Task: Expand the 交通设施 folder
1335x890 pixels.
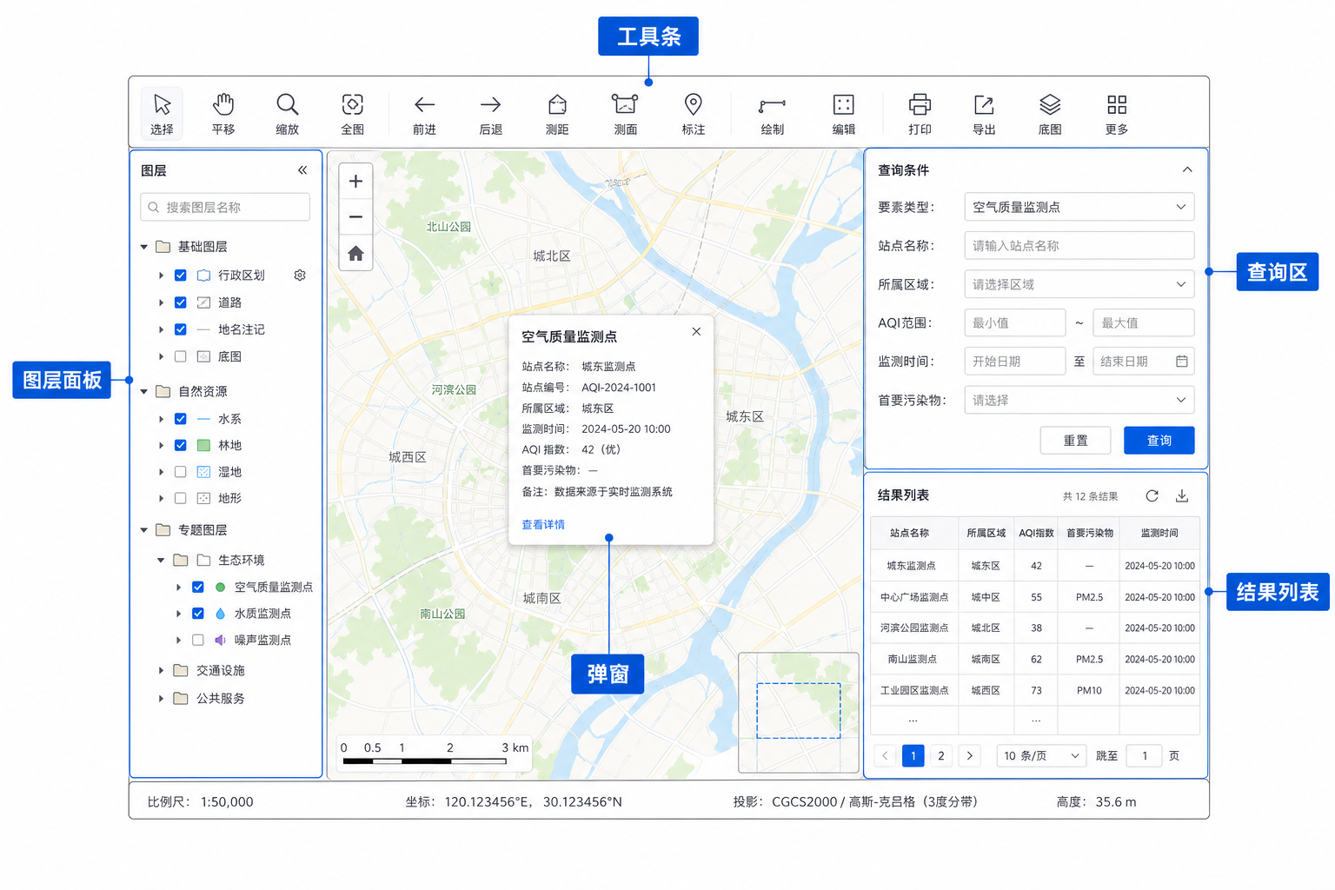Action: point(161,671)
